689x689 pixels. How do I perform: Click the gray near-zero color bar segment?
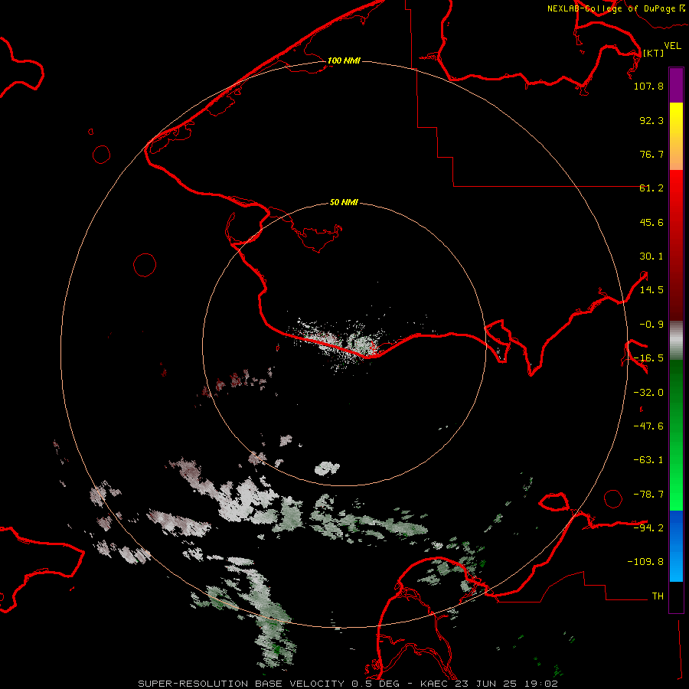676,341
